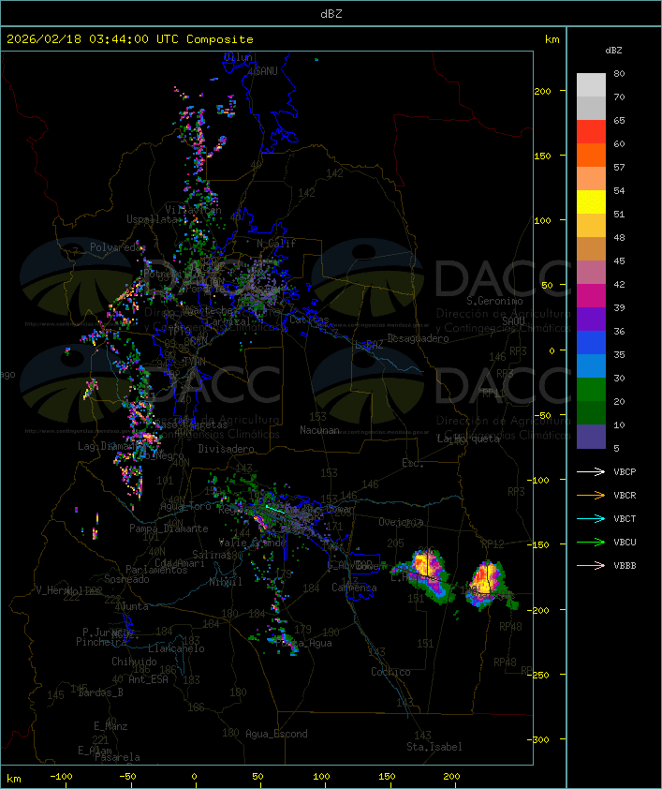This screenshot has height=789, width=662.
Task: Click the VBCU legend label
Action: (625, 542)
